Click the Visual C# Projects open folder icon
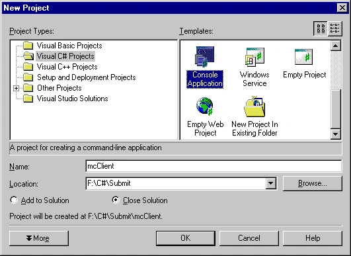 pyautogui.click(x=28, y=56)
